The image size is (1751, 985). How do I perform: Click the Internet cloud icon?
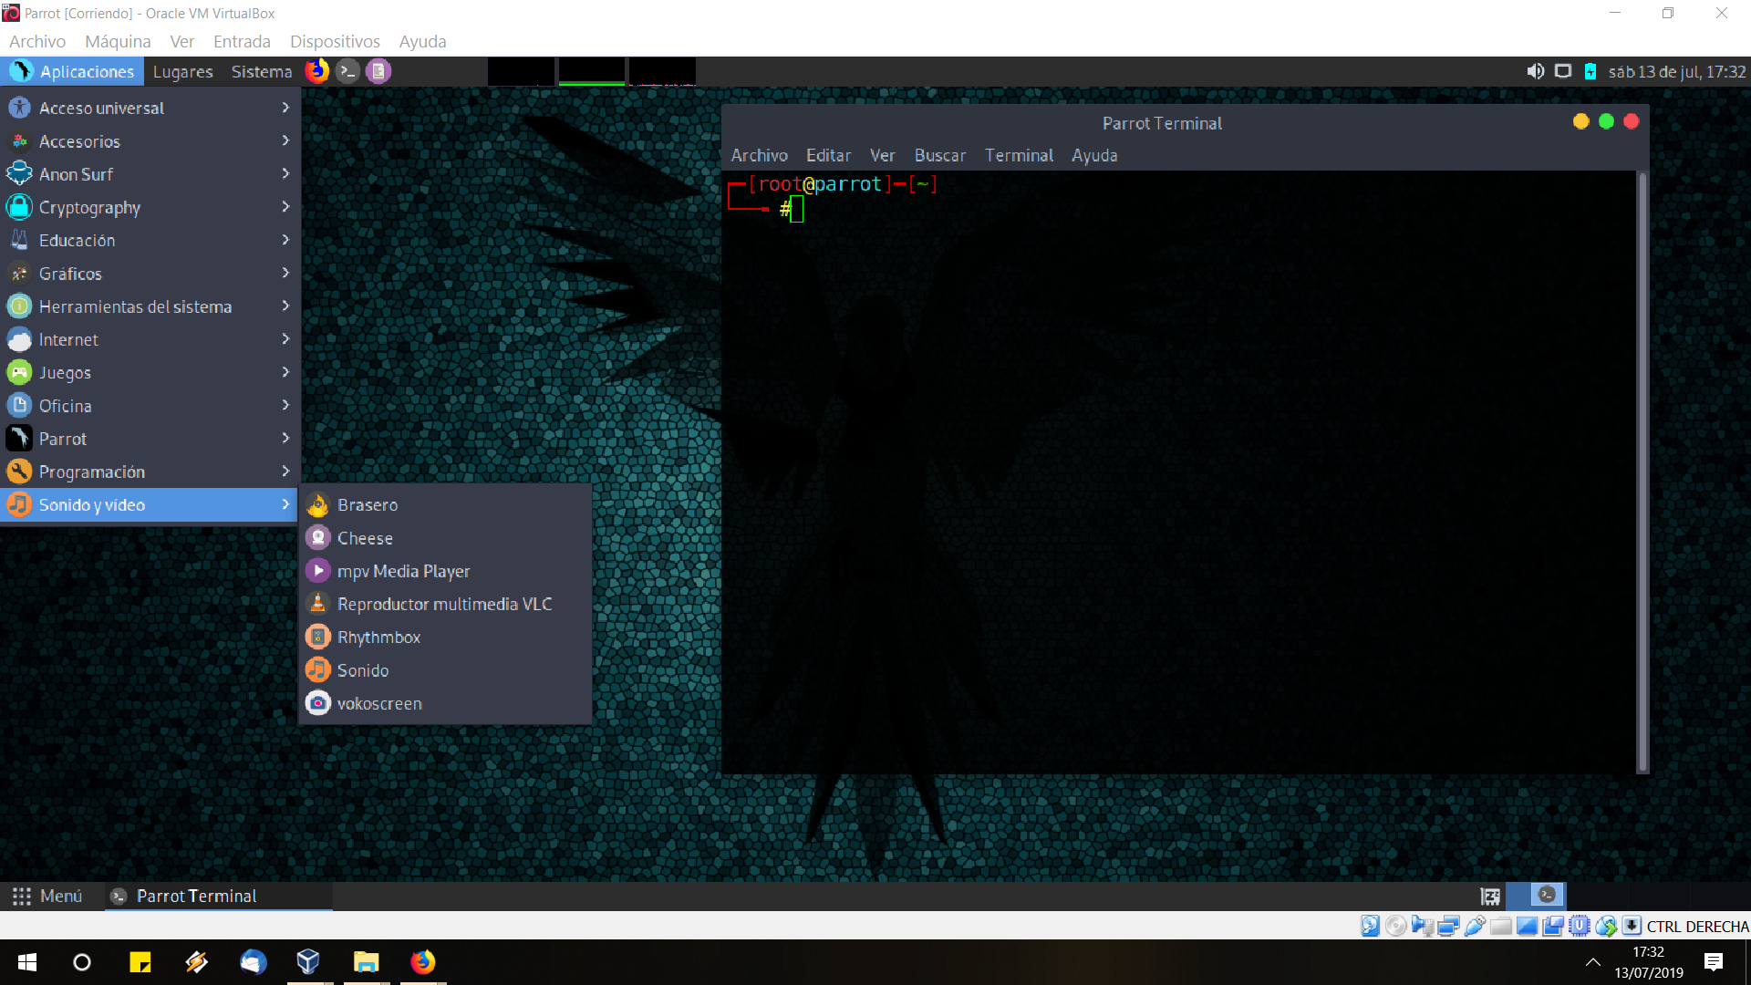[19, 339]
